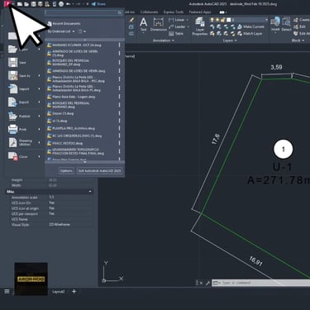
Task: Click the Open file icon in Quick Access toolbar
Action: click(26, 4)
